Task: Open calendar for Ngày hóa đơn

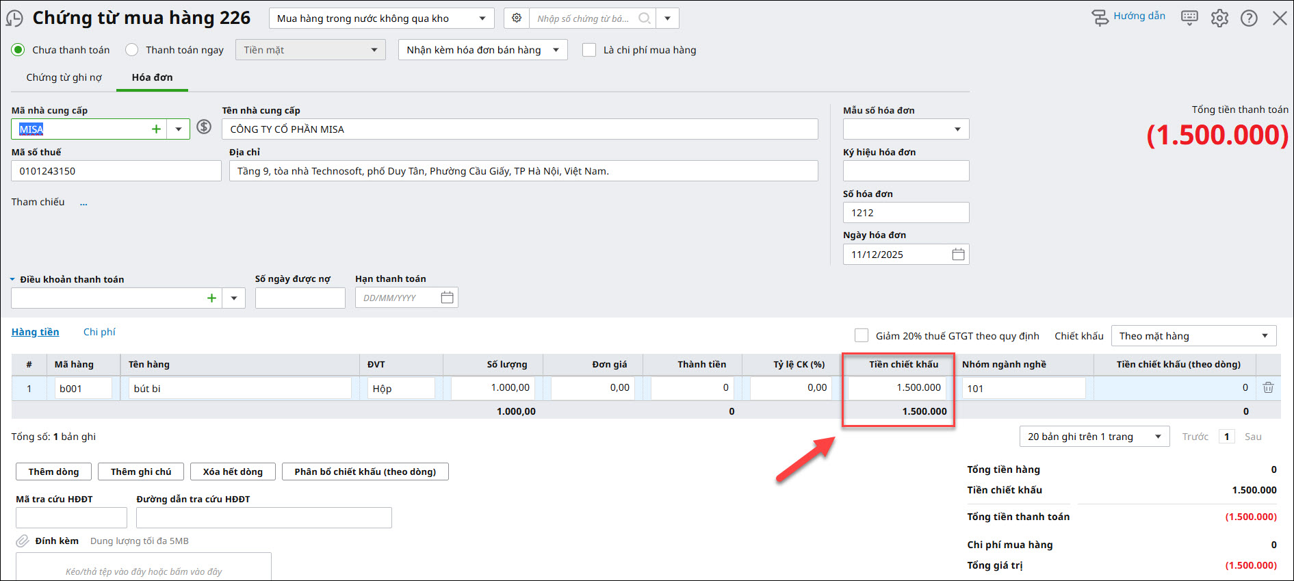Action: click(958, 255)
